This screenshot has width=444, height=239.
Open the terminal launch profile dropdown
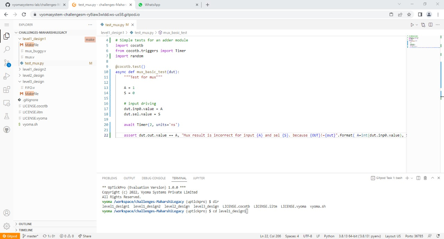412,178
